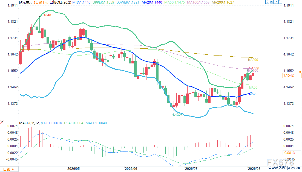Click the 2026/06 date axis label
The width and height of the screenshot is (302, 172).
point(131,169)
